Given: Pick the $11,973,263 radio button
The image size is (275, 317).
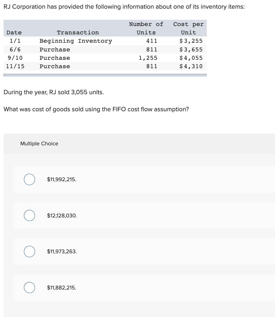Looking at the screenshot, I should (29, 252).
